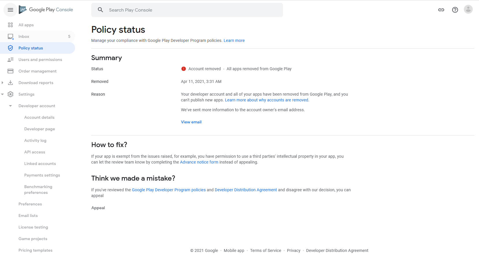Collapse the Settings section arrow

point(2,94)
